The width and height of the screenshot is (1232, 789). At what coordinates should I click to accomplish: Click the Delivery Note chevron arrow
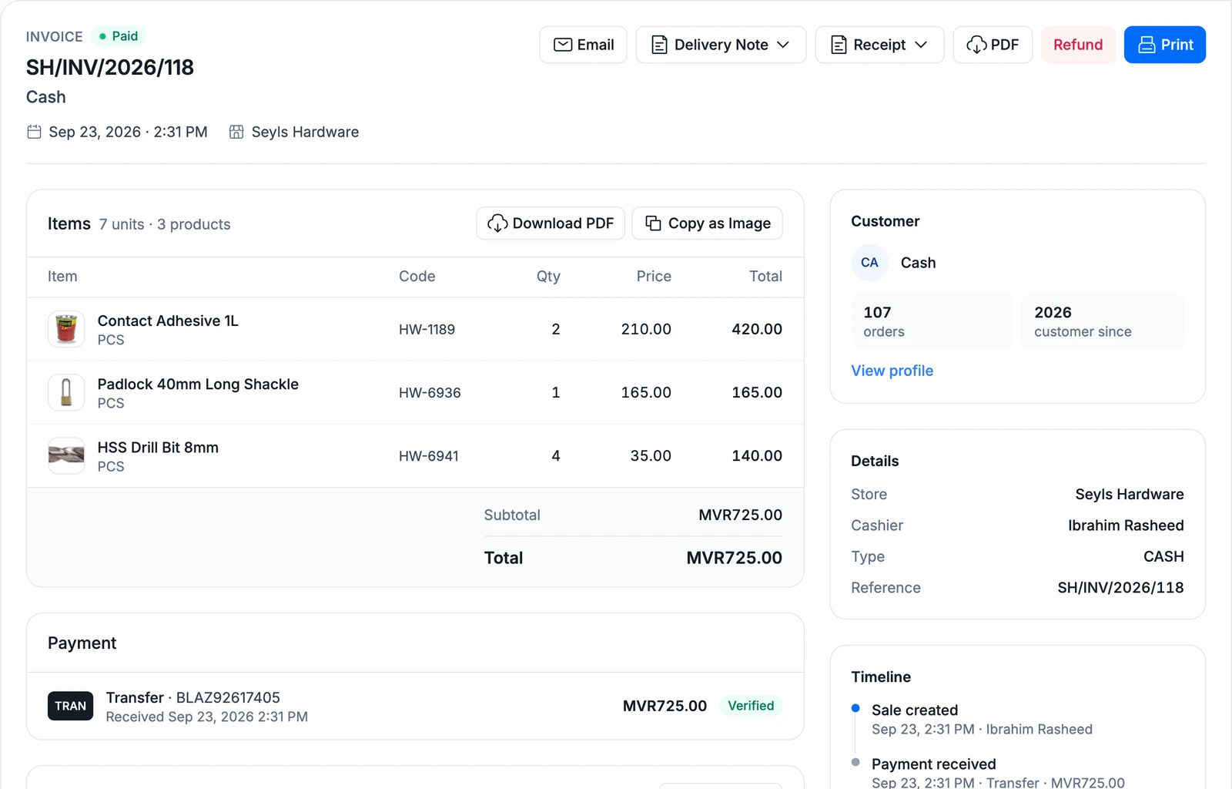point(783,45)
